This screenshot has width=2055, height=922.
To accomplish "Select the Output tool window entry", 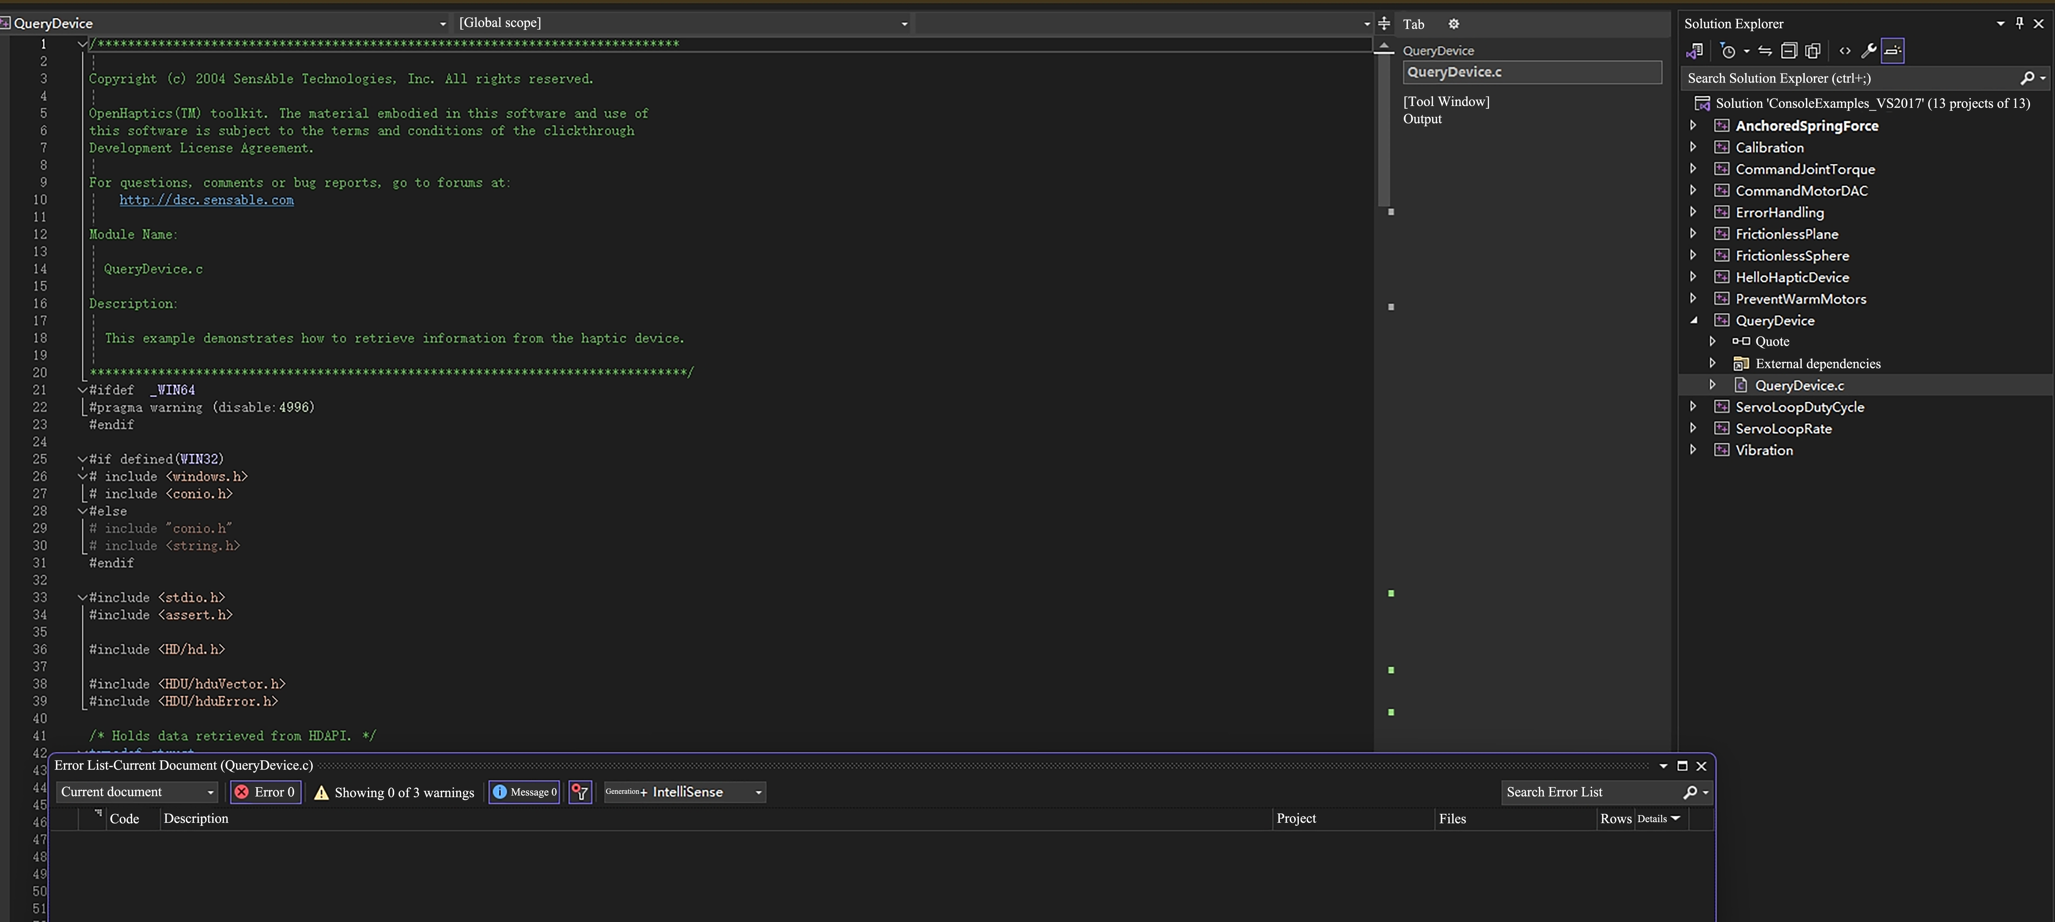I will click(1422, 119).
